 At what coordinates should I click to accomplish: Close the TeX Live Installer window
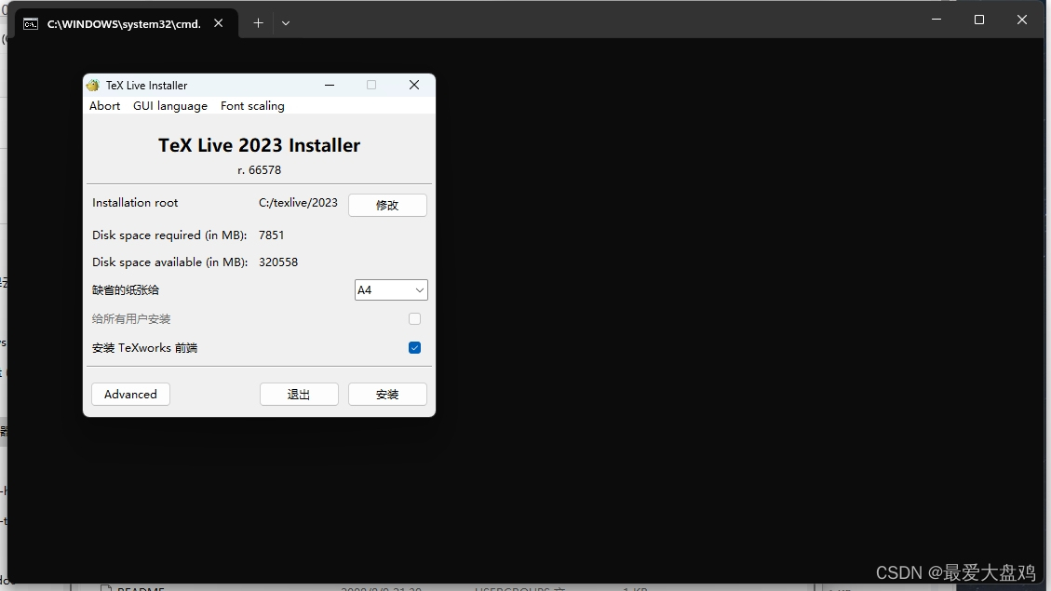pyautogui.click(x=414, y=85)
